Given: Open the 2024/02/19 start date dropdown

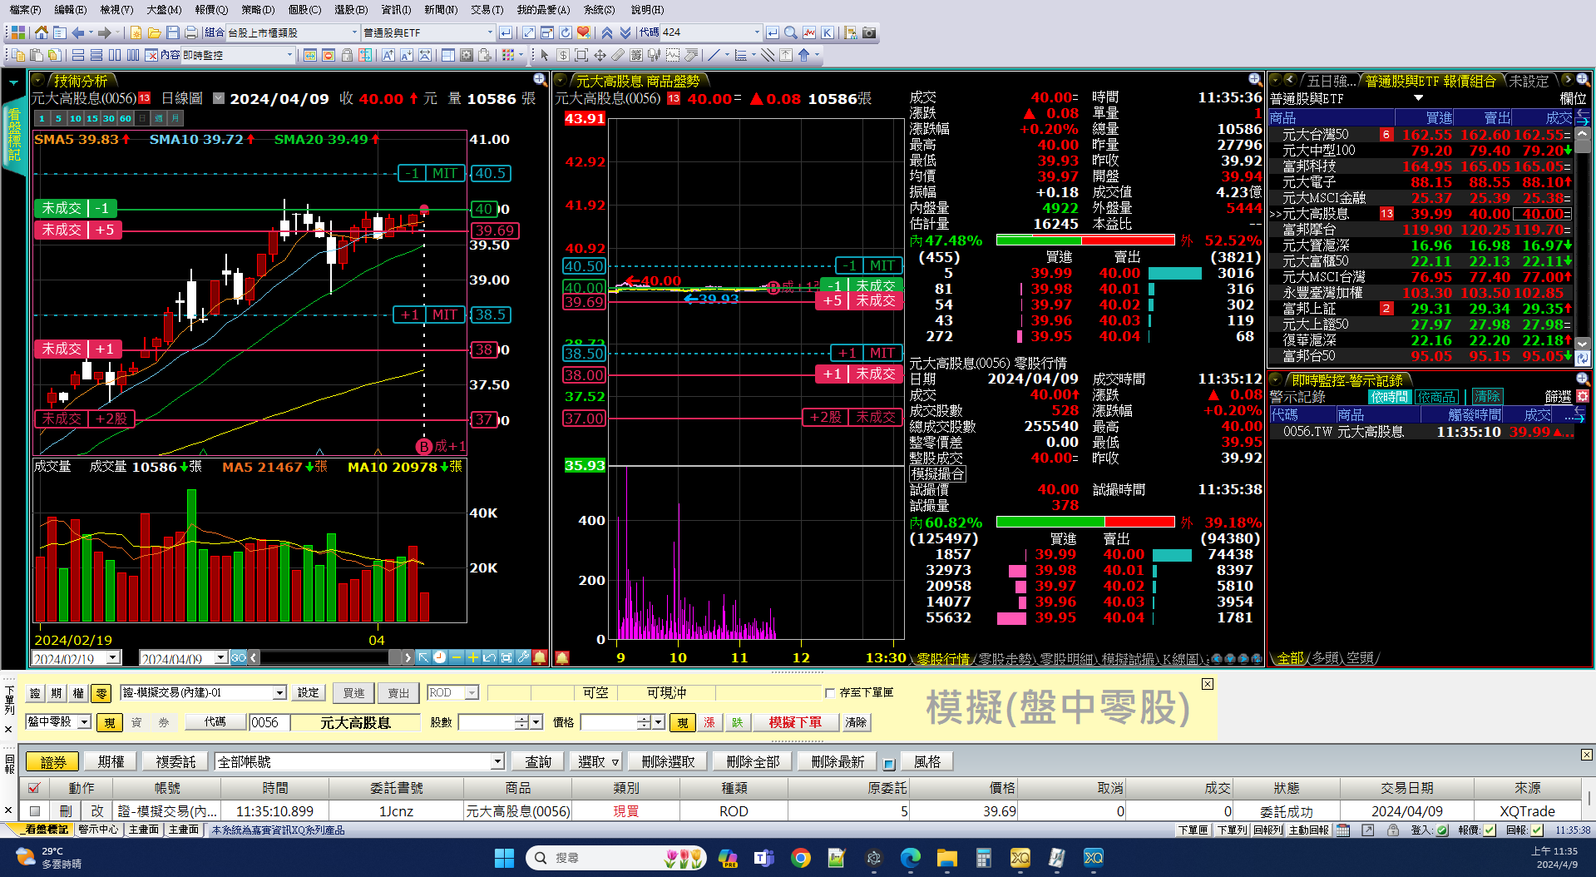Looking at the screenshot, I should pos(113,658).
